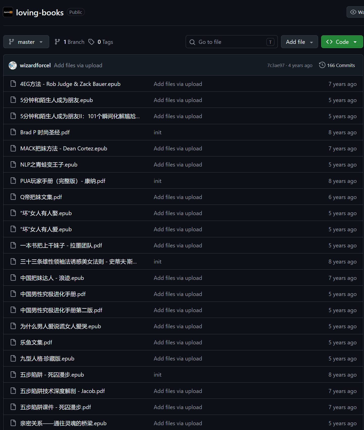Open the master branch dropdown

(26, 42)
